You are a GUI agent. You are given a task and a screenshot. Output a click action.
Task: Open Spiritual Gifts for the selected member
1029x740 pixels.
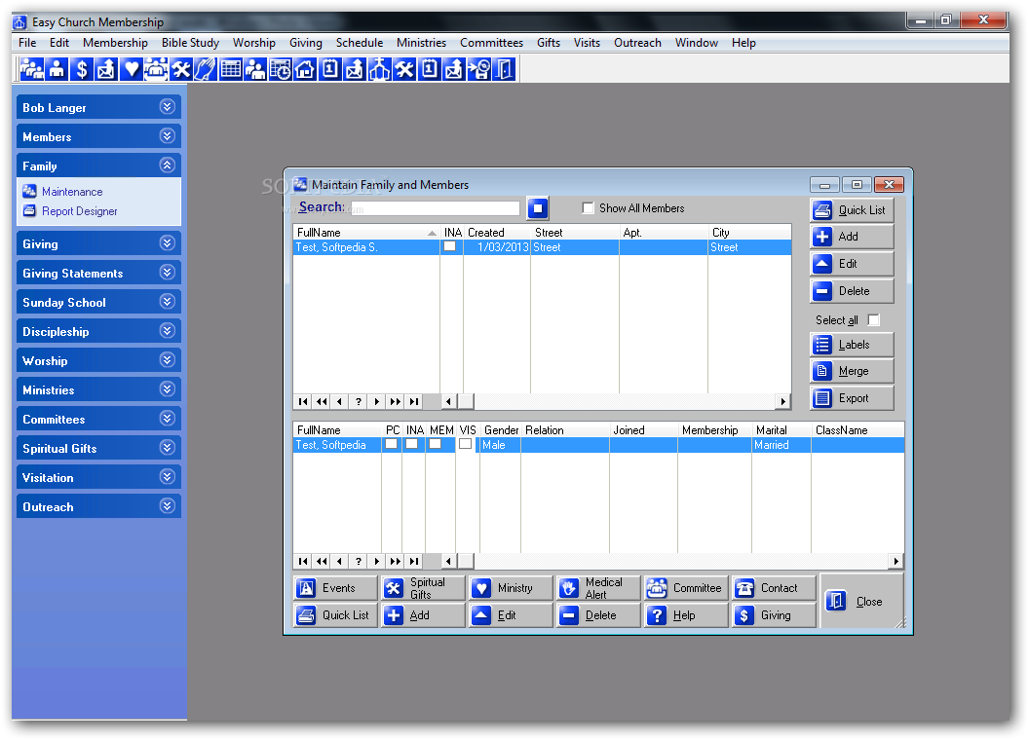point(423,588)
